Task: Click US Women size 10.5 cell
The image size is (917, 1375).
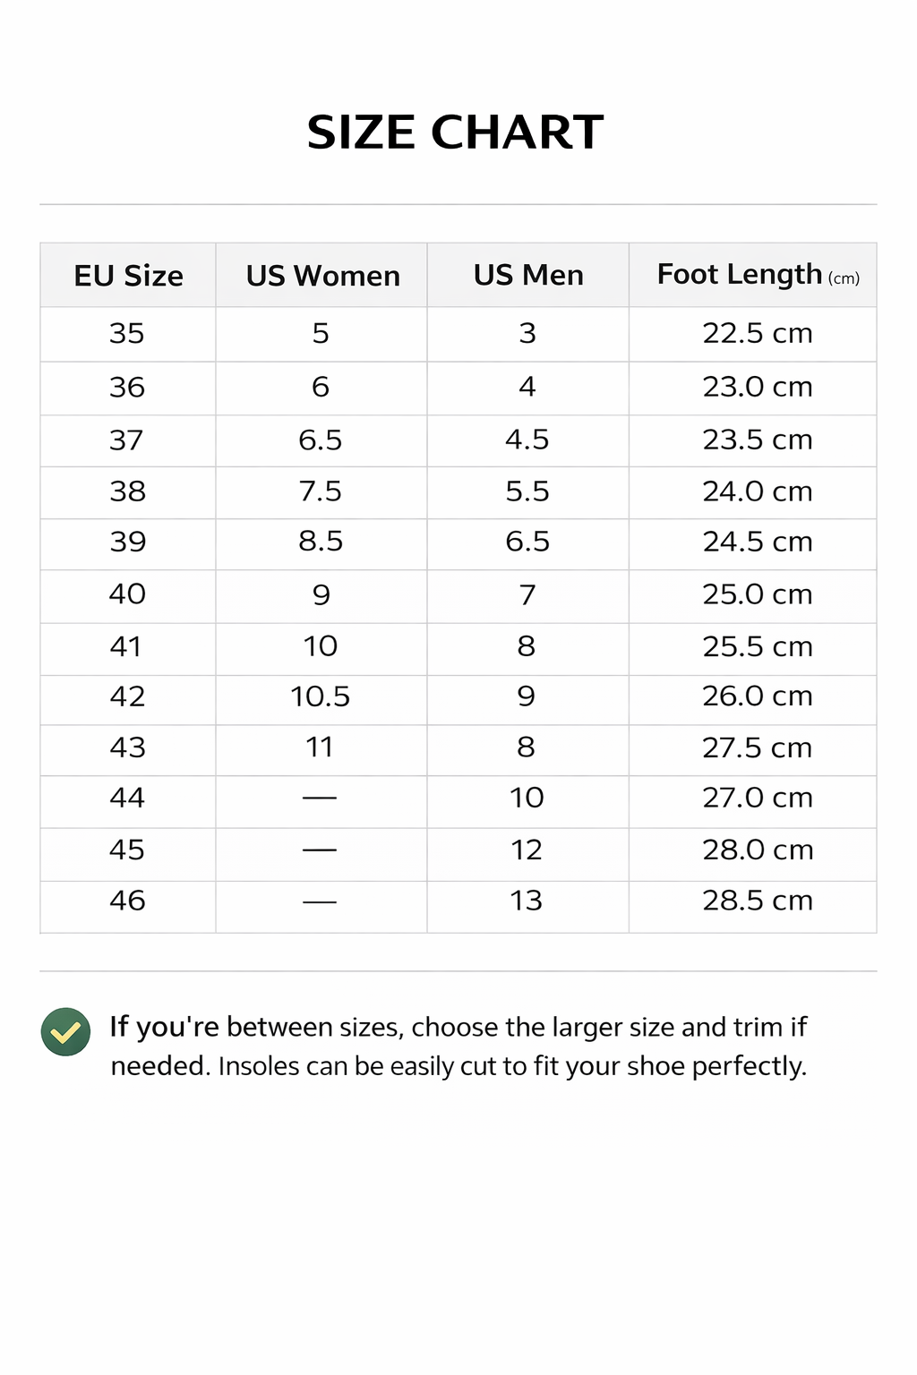Action: point(321,696)
